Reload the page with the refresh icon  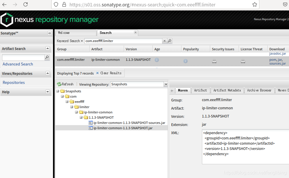pos(25,4)
